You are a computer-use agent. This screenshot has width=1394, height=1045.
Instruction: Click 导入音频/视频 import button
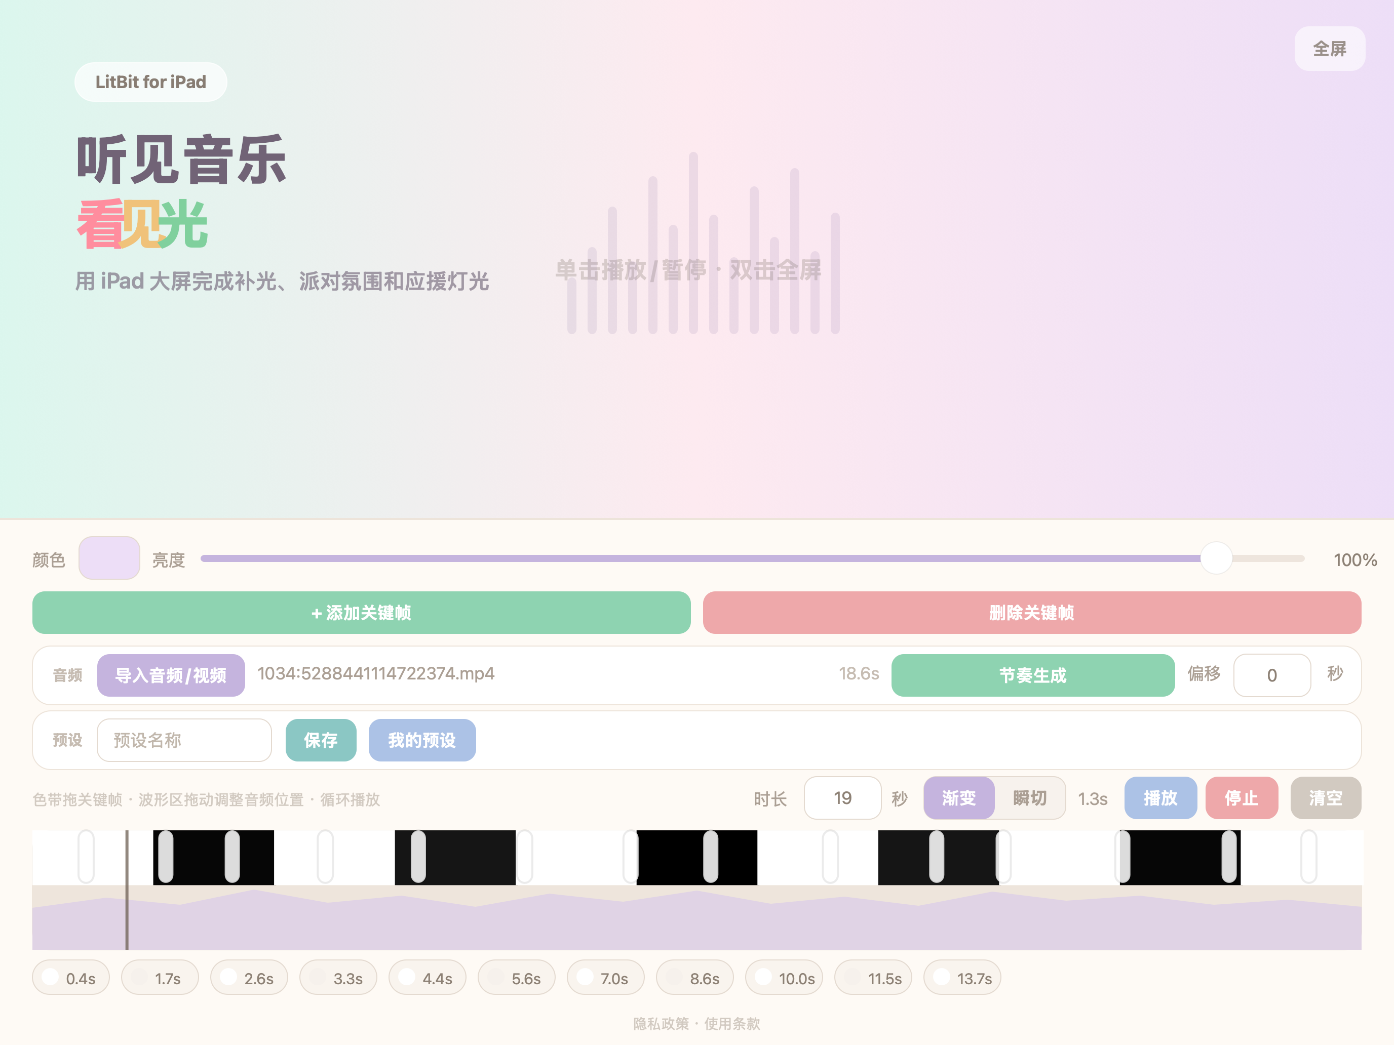171,675
